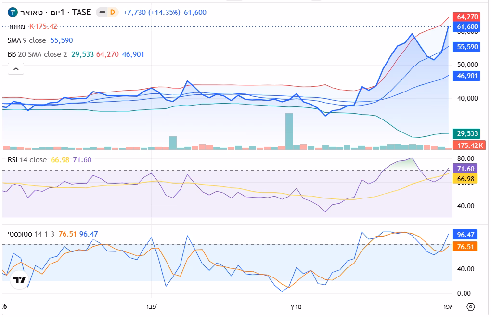Click the market status indicator icon
This screenshot has height=317, width=491.
pos(101,13)
